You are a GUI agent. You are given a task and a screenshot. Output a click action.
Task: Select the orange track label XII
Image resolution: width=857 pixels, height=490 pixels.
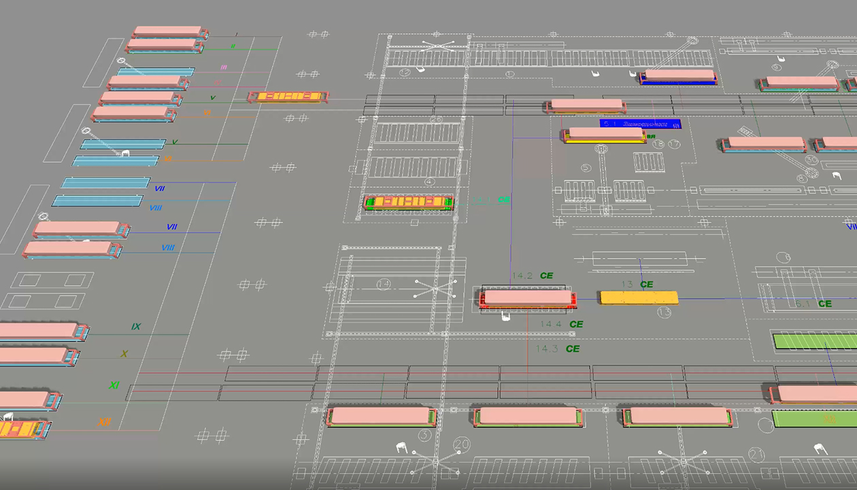pos(104,422)
